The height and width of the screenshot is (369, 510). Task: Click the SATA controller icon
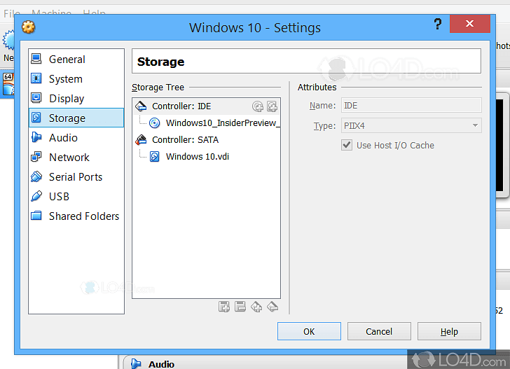pos(141,139)
